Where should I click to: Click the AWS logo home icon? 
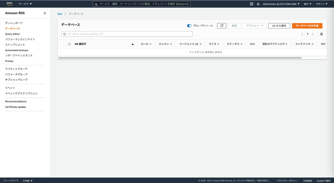[9, 4]
